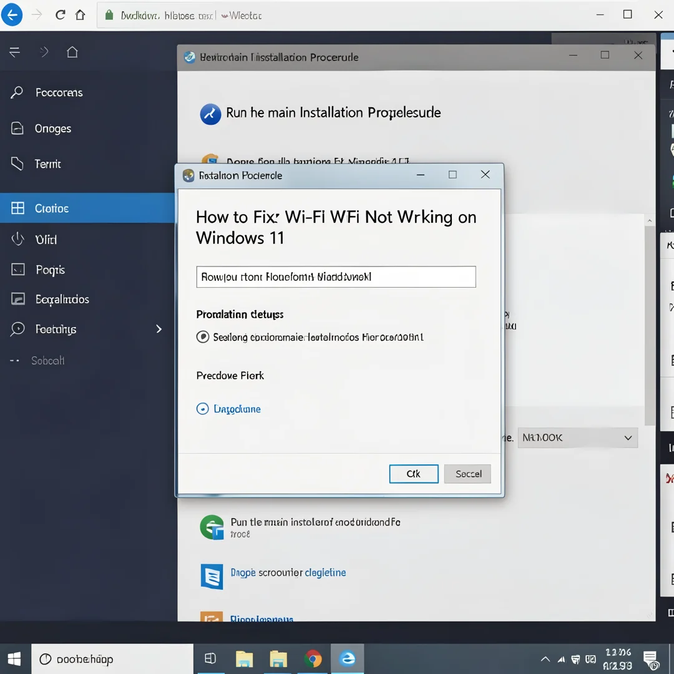Launch Chrome from the taskbar
Image resolution: width=674 pixels, height=674 pixels.
313,658
